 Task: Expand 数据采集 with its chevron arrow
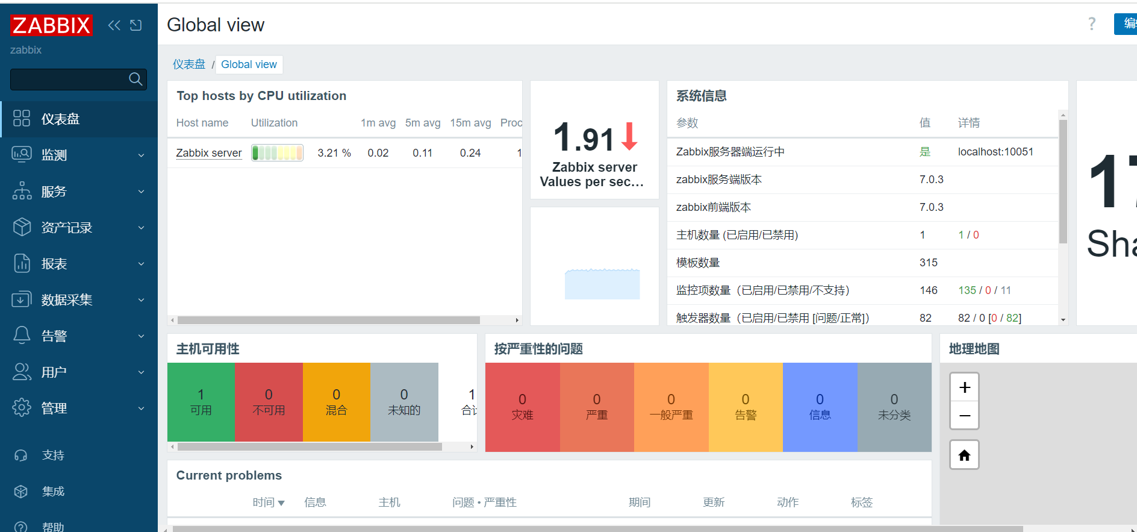pyautogui.click(x=141, y=300)
